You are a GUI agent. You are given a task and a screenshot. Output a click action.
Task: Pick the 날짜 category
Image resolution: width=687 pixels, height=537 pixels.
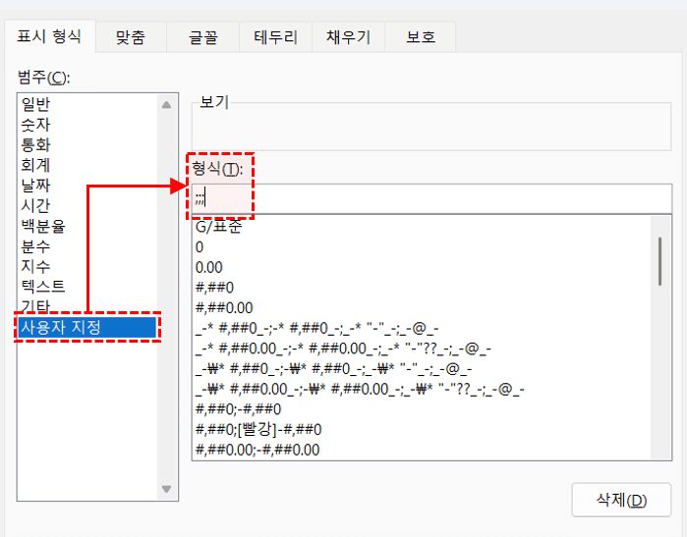36,185
